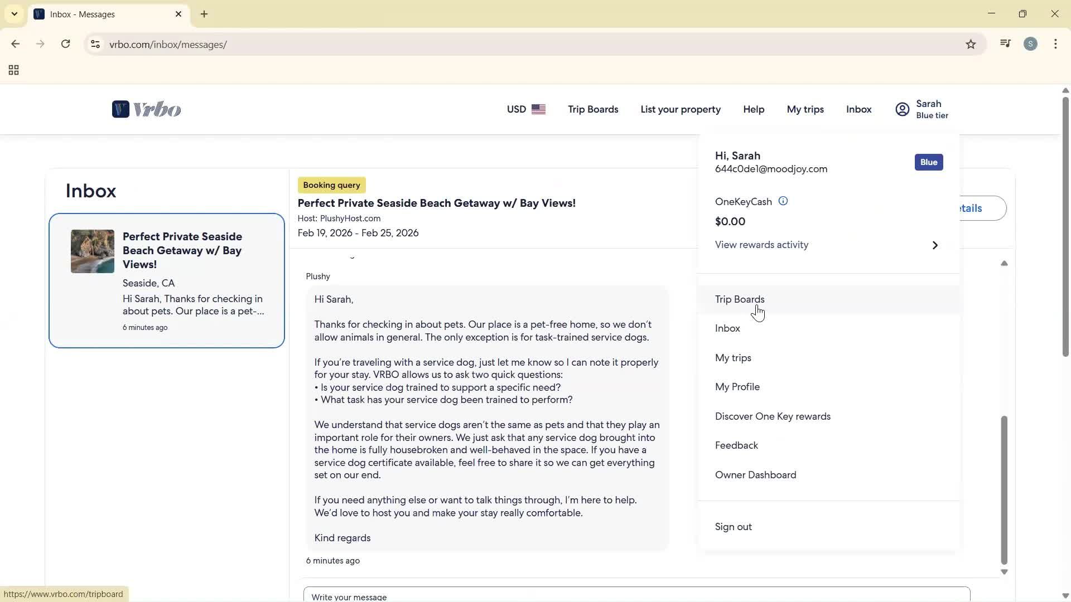Expand View rewards activity chevron

tap(935, 245)
